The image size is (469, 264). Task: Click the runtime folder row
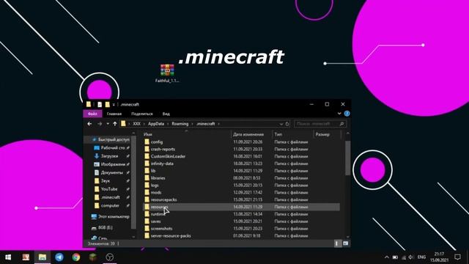(241, 214)
